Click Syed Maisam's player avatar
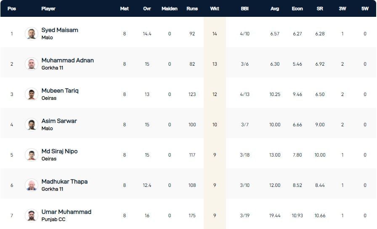377x229 pixels. [x=32, y=34]
